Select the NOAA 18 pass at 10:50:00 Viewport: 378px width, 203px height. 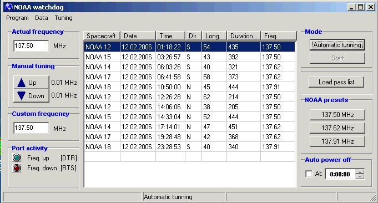coord(189,87)
